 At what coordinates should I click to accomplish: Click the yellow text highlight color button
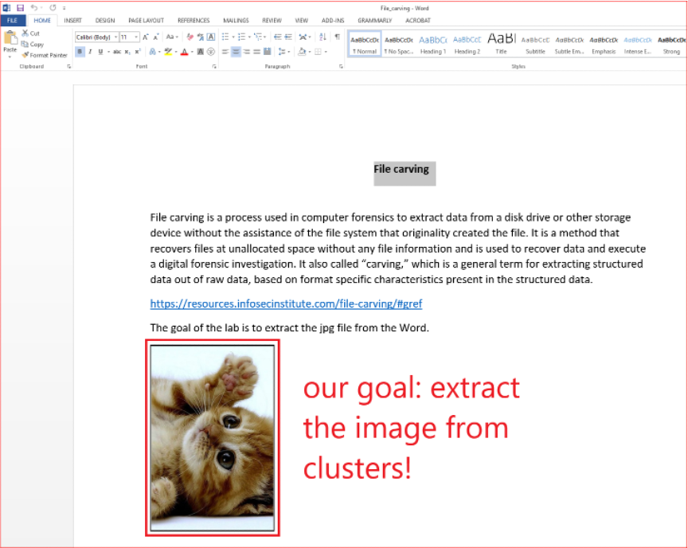(168, 52)
